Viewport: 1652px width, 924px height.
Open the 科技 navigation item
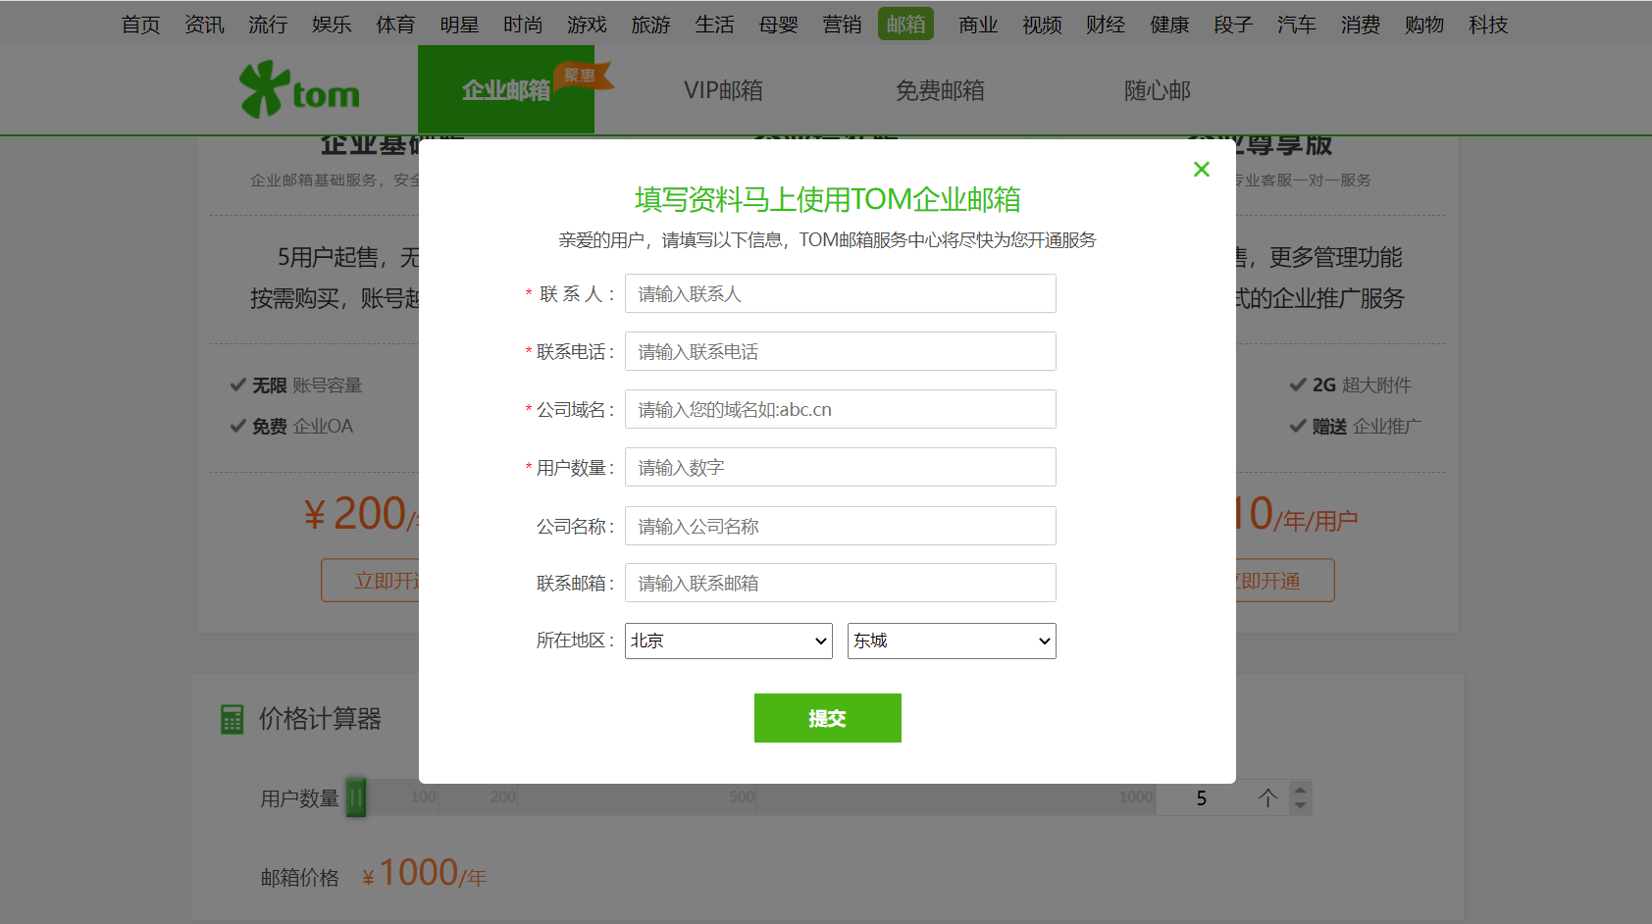(1487, 24)
